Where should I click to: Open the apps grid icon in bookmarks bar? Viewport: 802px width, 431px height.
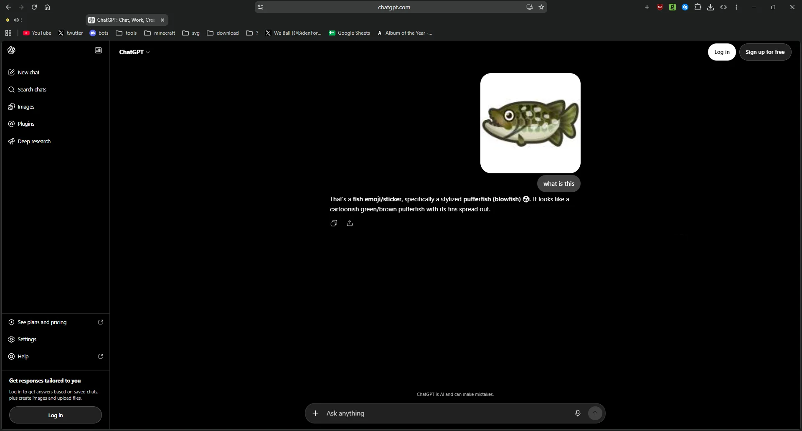tap(8, 33)
